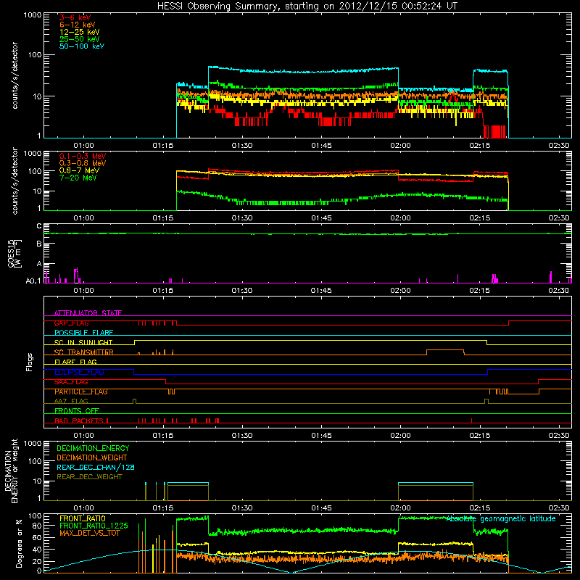Screen dimensions: 580x580
Task: Click the FRONT_RATIO_1225 legend label
Action: click(x=94, y=526)
